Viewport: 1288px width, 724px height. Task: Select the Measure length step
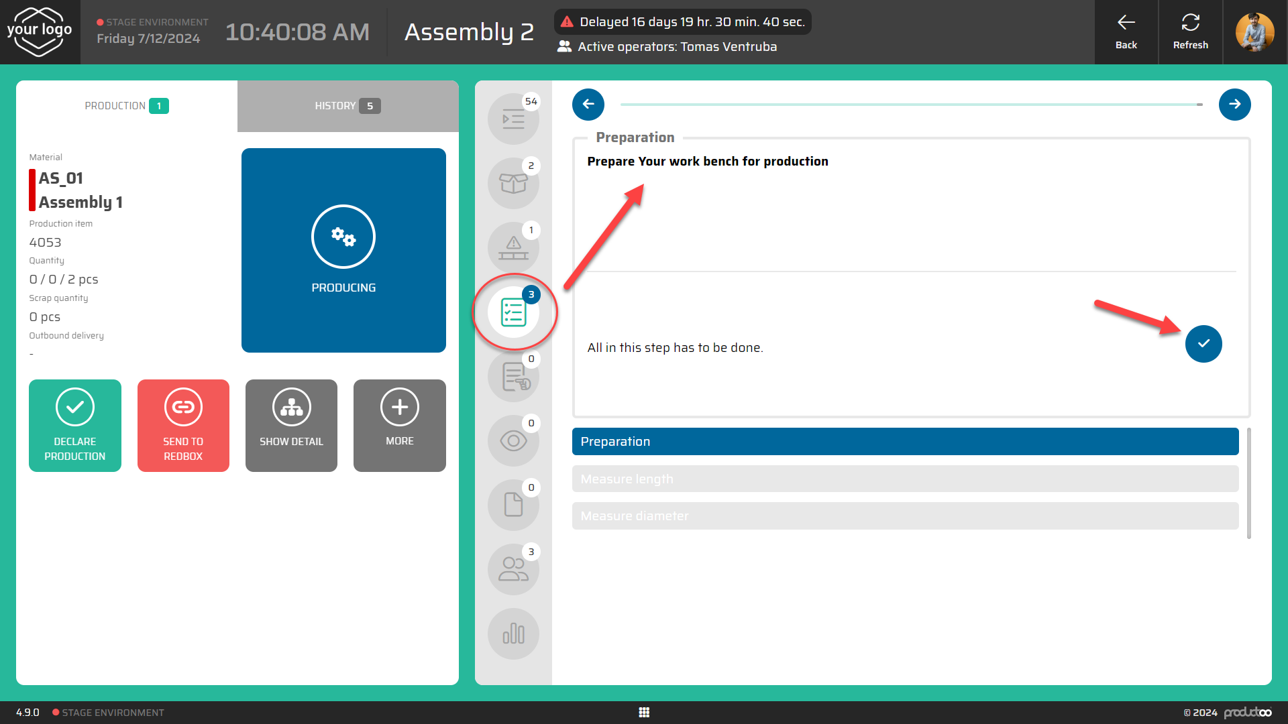905,479
